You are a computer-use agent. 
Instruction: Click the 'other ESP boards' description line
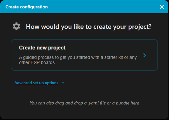37,63
